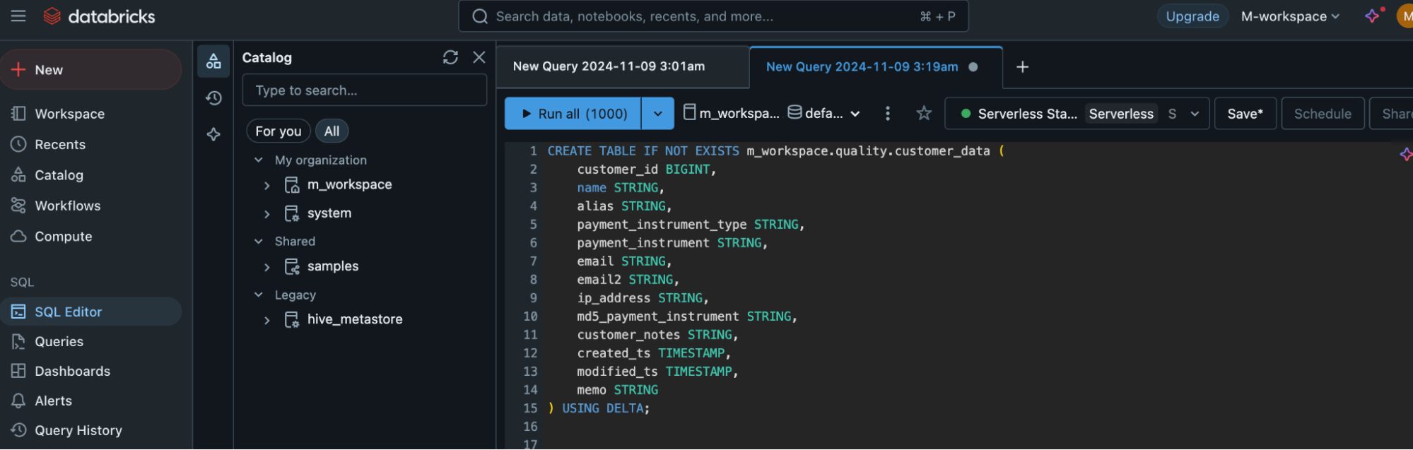Screen dimensions: 1413x450
Task: Open the Databricks Assistant sparkle icon
Action: coord(1372,16)
